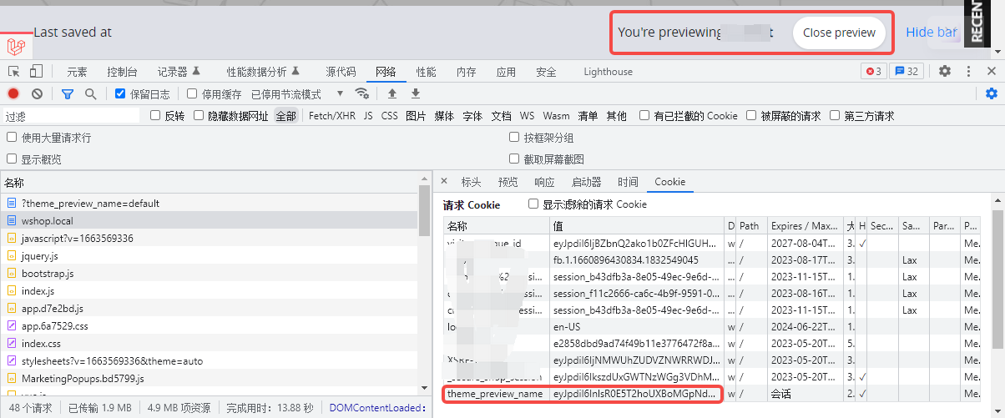Open DevTools settings gear icon
The image size is (1005, 418).
pyautogui.click(x=945, y=71)
